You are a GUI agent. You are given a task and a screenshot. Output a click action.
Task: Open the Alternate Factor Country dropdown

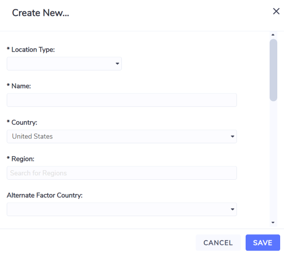122,209
